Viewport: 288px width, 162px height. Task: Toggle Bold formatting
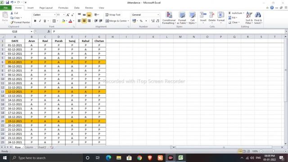point(35,21)
